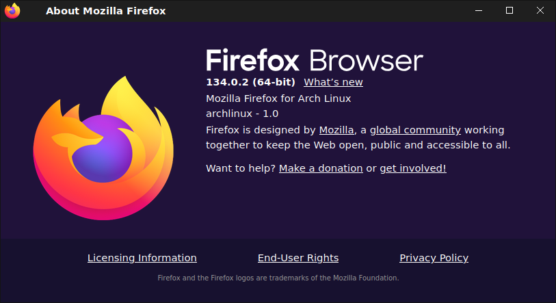556x303 pixels.
Task: Click the archlinux - 1.0 text
Action: click(x=242, y=114)
